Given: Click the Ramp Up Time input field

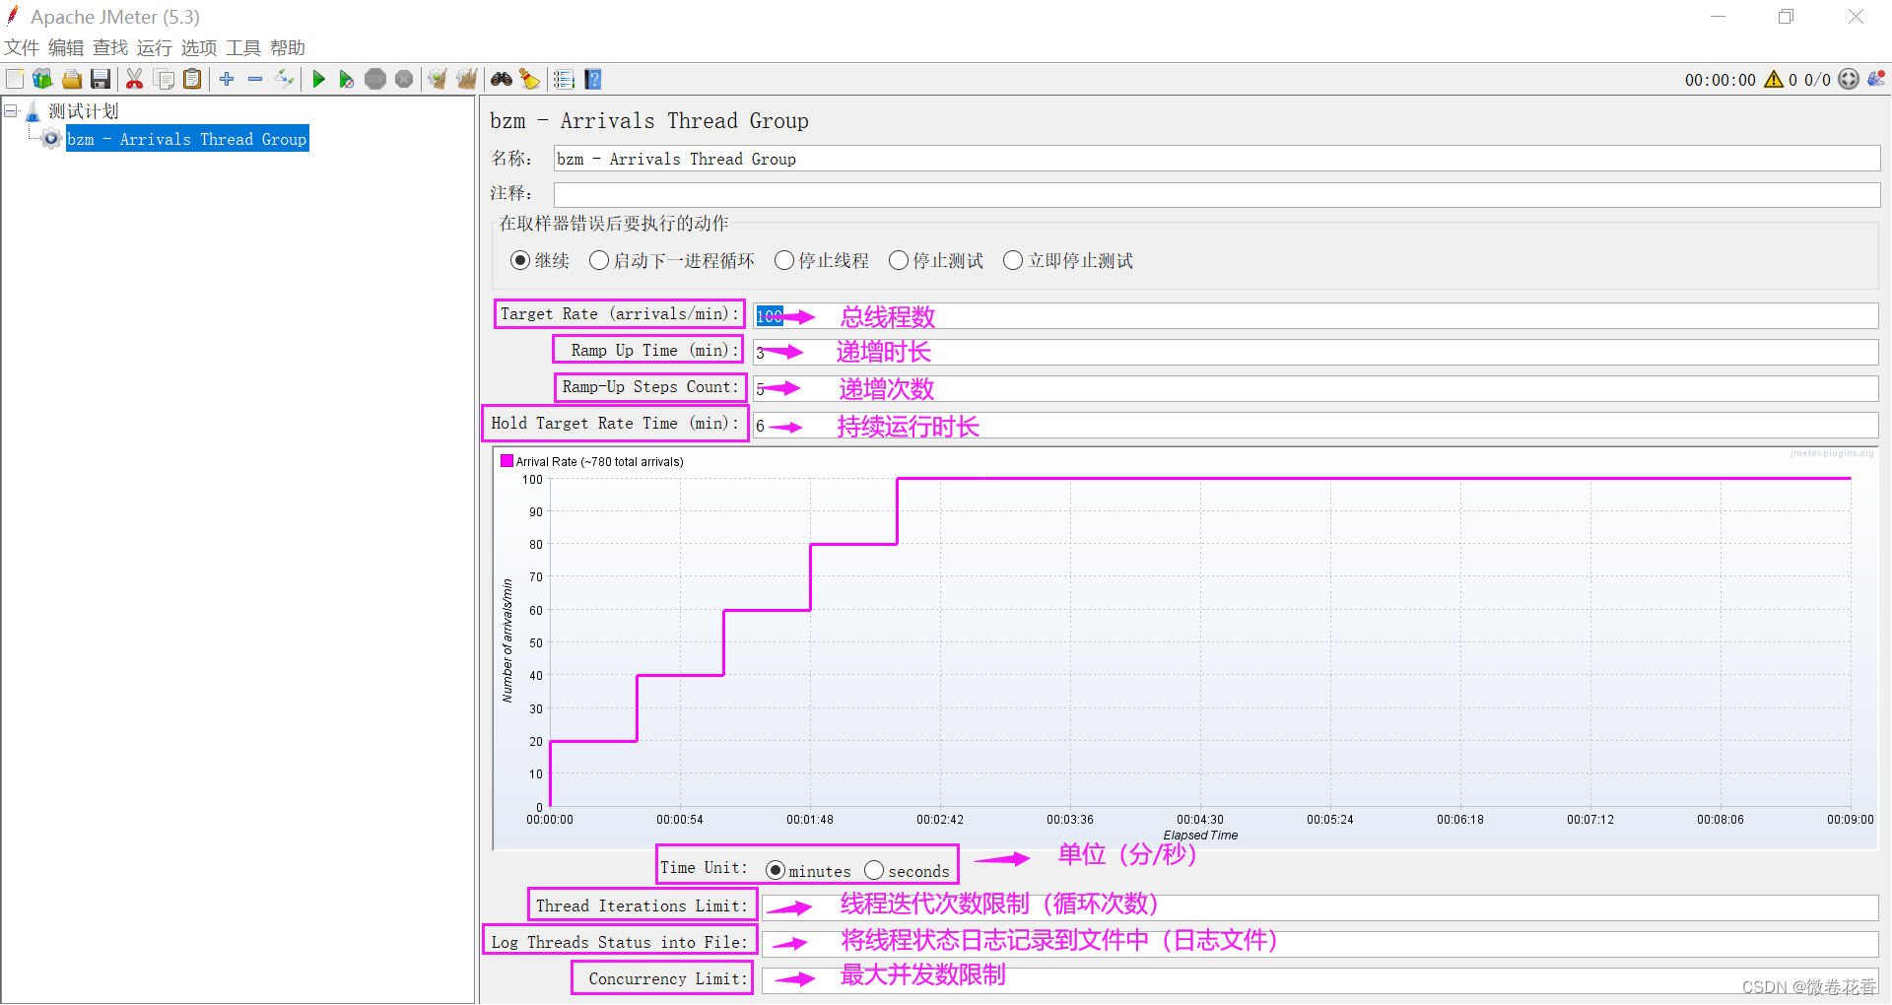Looking at the screenshot, I should pos(1316,352).
